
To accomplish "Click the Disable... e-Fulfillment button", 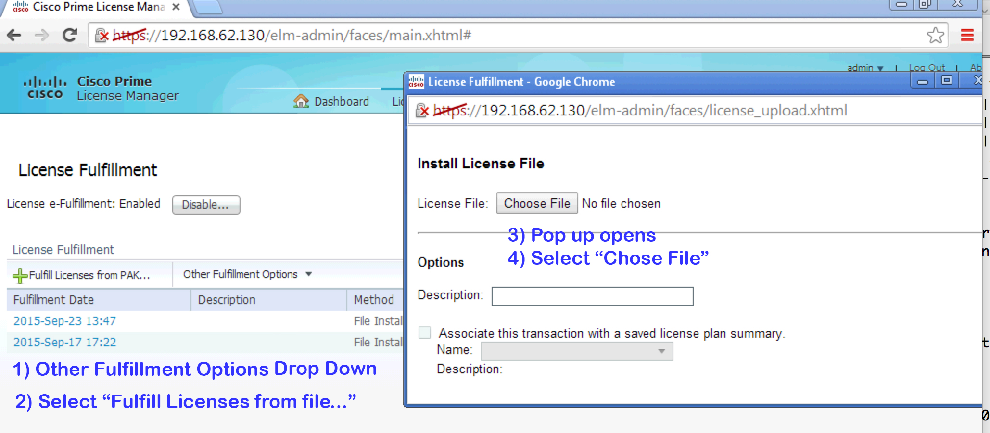I will coord(206,205).
